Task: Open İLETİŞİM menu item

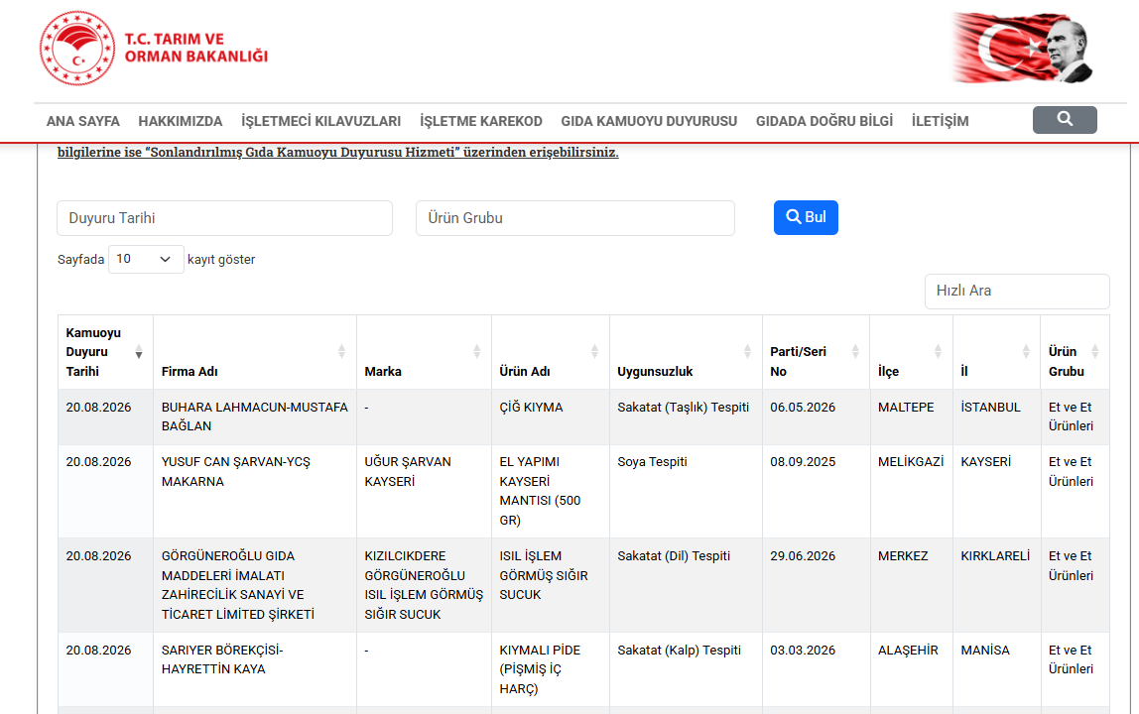Action: [x=940, y=121]
